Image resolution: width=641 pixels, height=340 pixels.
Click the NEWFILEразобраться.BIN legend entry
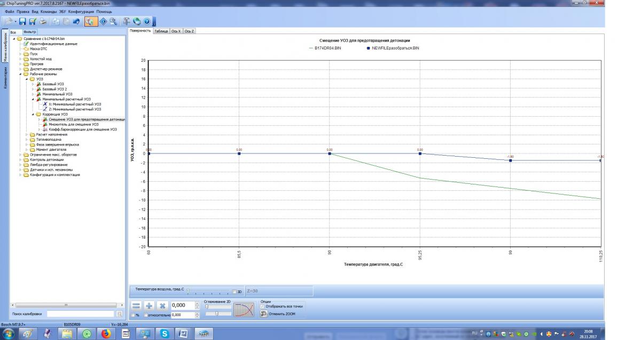[392, 48]
